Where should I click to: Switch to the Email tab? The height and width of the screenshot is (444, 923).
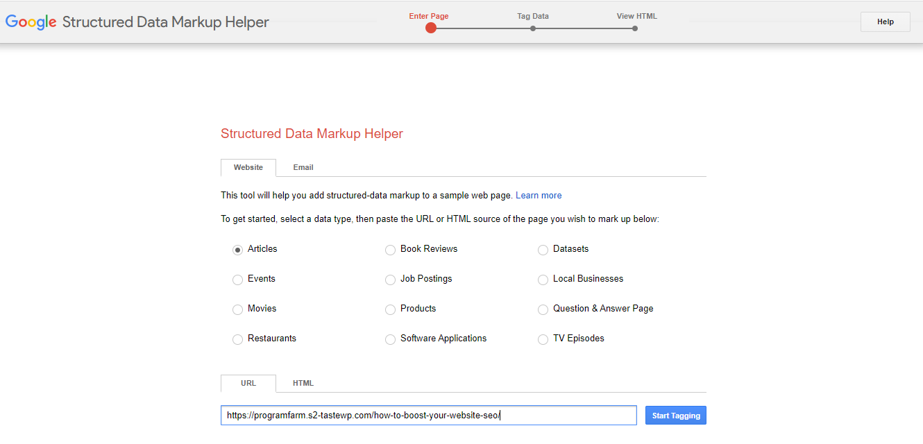[x=303, y=168]
